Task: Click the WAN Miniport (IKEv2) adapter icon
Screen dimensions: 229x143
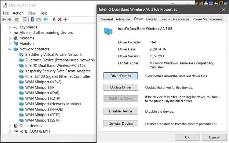Action: (21, 82)
